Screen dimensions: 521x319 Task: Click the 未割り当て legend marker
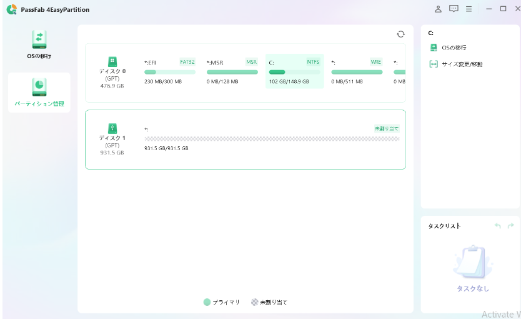[x=254, y=302]
